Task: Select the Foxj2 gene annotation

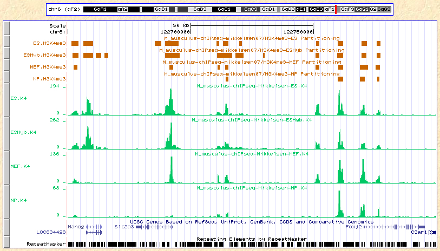Action: click(x=353, y=227)
